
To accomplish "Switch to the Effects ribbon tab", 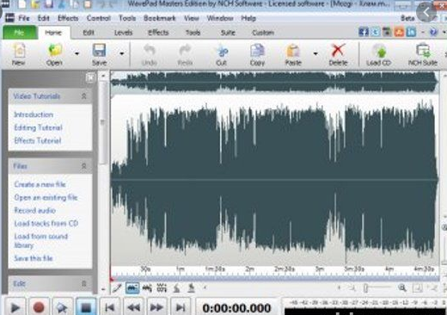I will pyautogui.click(x=158, y=33).
